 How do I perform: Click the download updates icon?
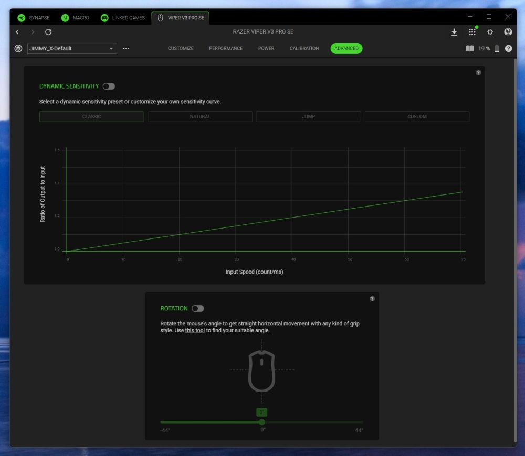click(x=454, y=32)
